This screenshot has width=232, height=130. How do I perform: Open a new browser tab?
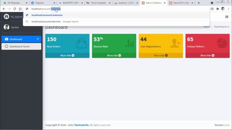click(x=199, y=3)
